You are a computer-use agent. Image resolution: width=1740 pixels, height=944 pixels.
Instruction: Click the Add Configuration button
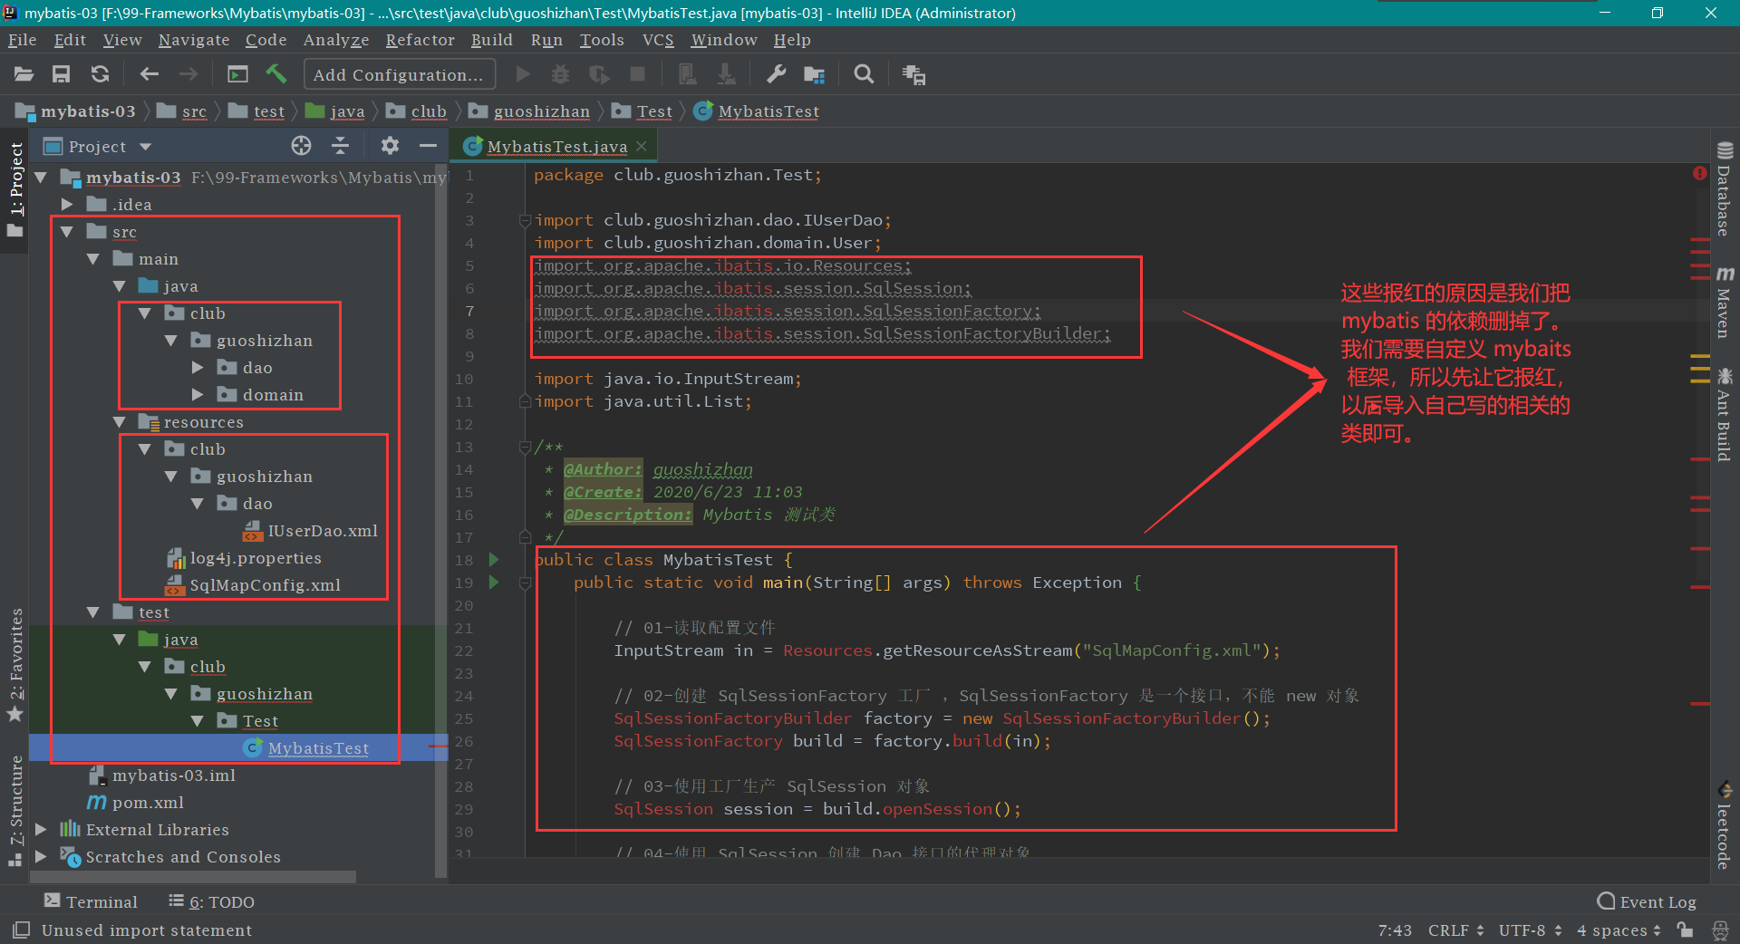(x=399, y=74)
